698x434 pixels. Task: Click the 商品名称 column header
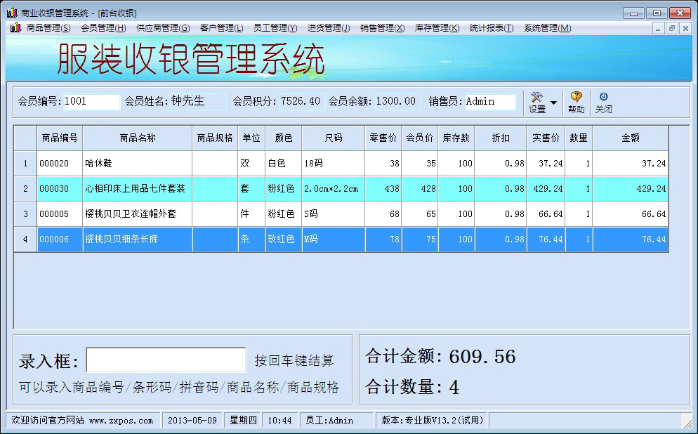(138, 138)
